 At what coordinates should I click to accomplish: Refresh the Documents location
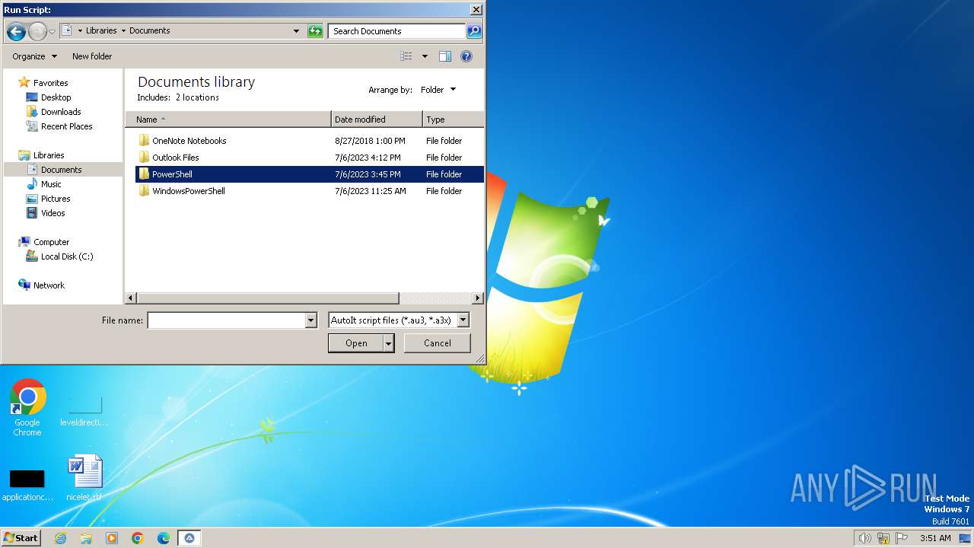[315, 31]
